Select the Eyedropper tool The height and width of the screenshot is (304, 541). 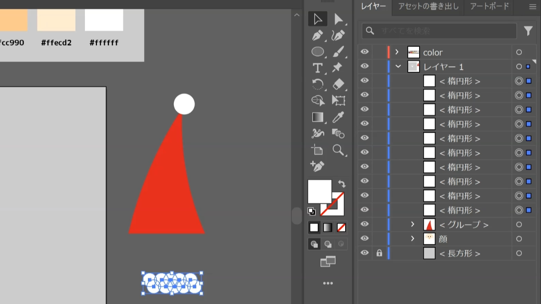coord(338,117)
